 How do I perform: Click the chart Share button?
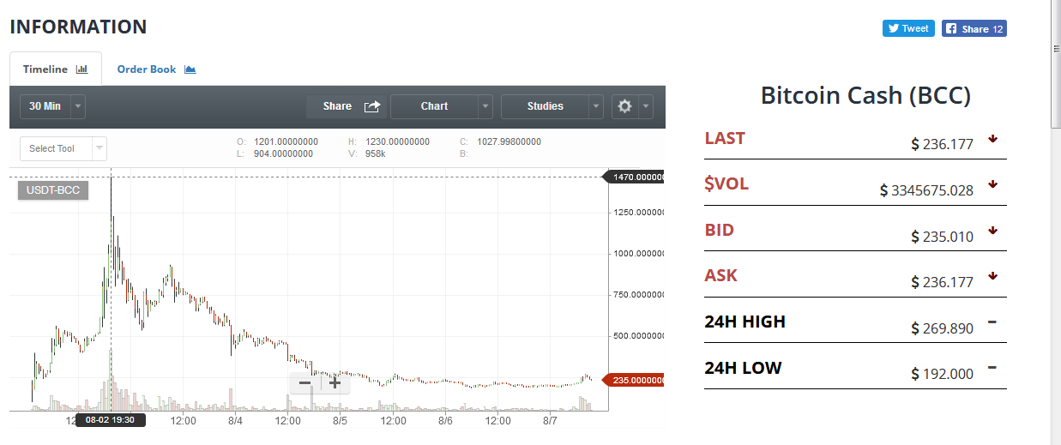[x=347, y=106]
